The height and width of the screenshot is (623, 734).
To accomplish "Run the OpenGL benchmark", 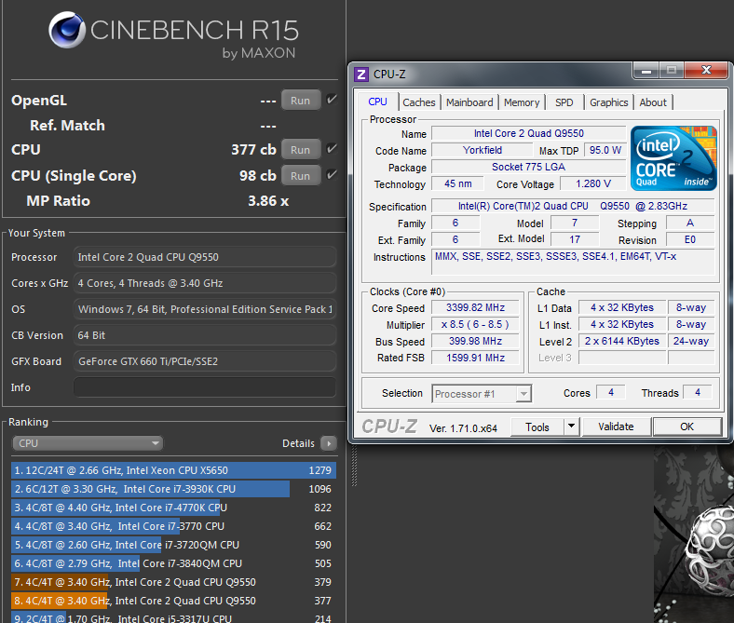I will click(301, 101).
